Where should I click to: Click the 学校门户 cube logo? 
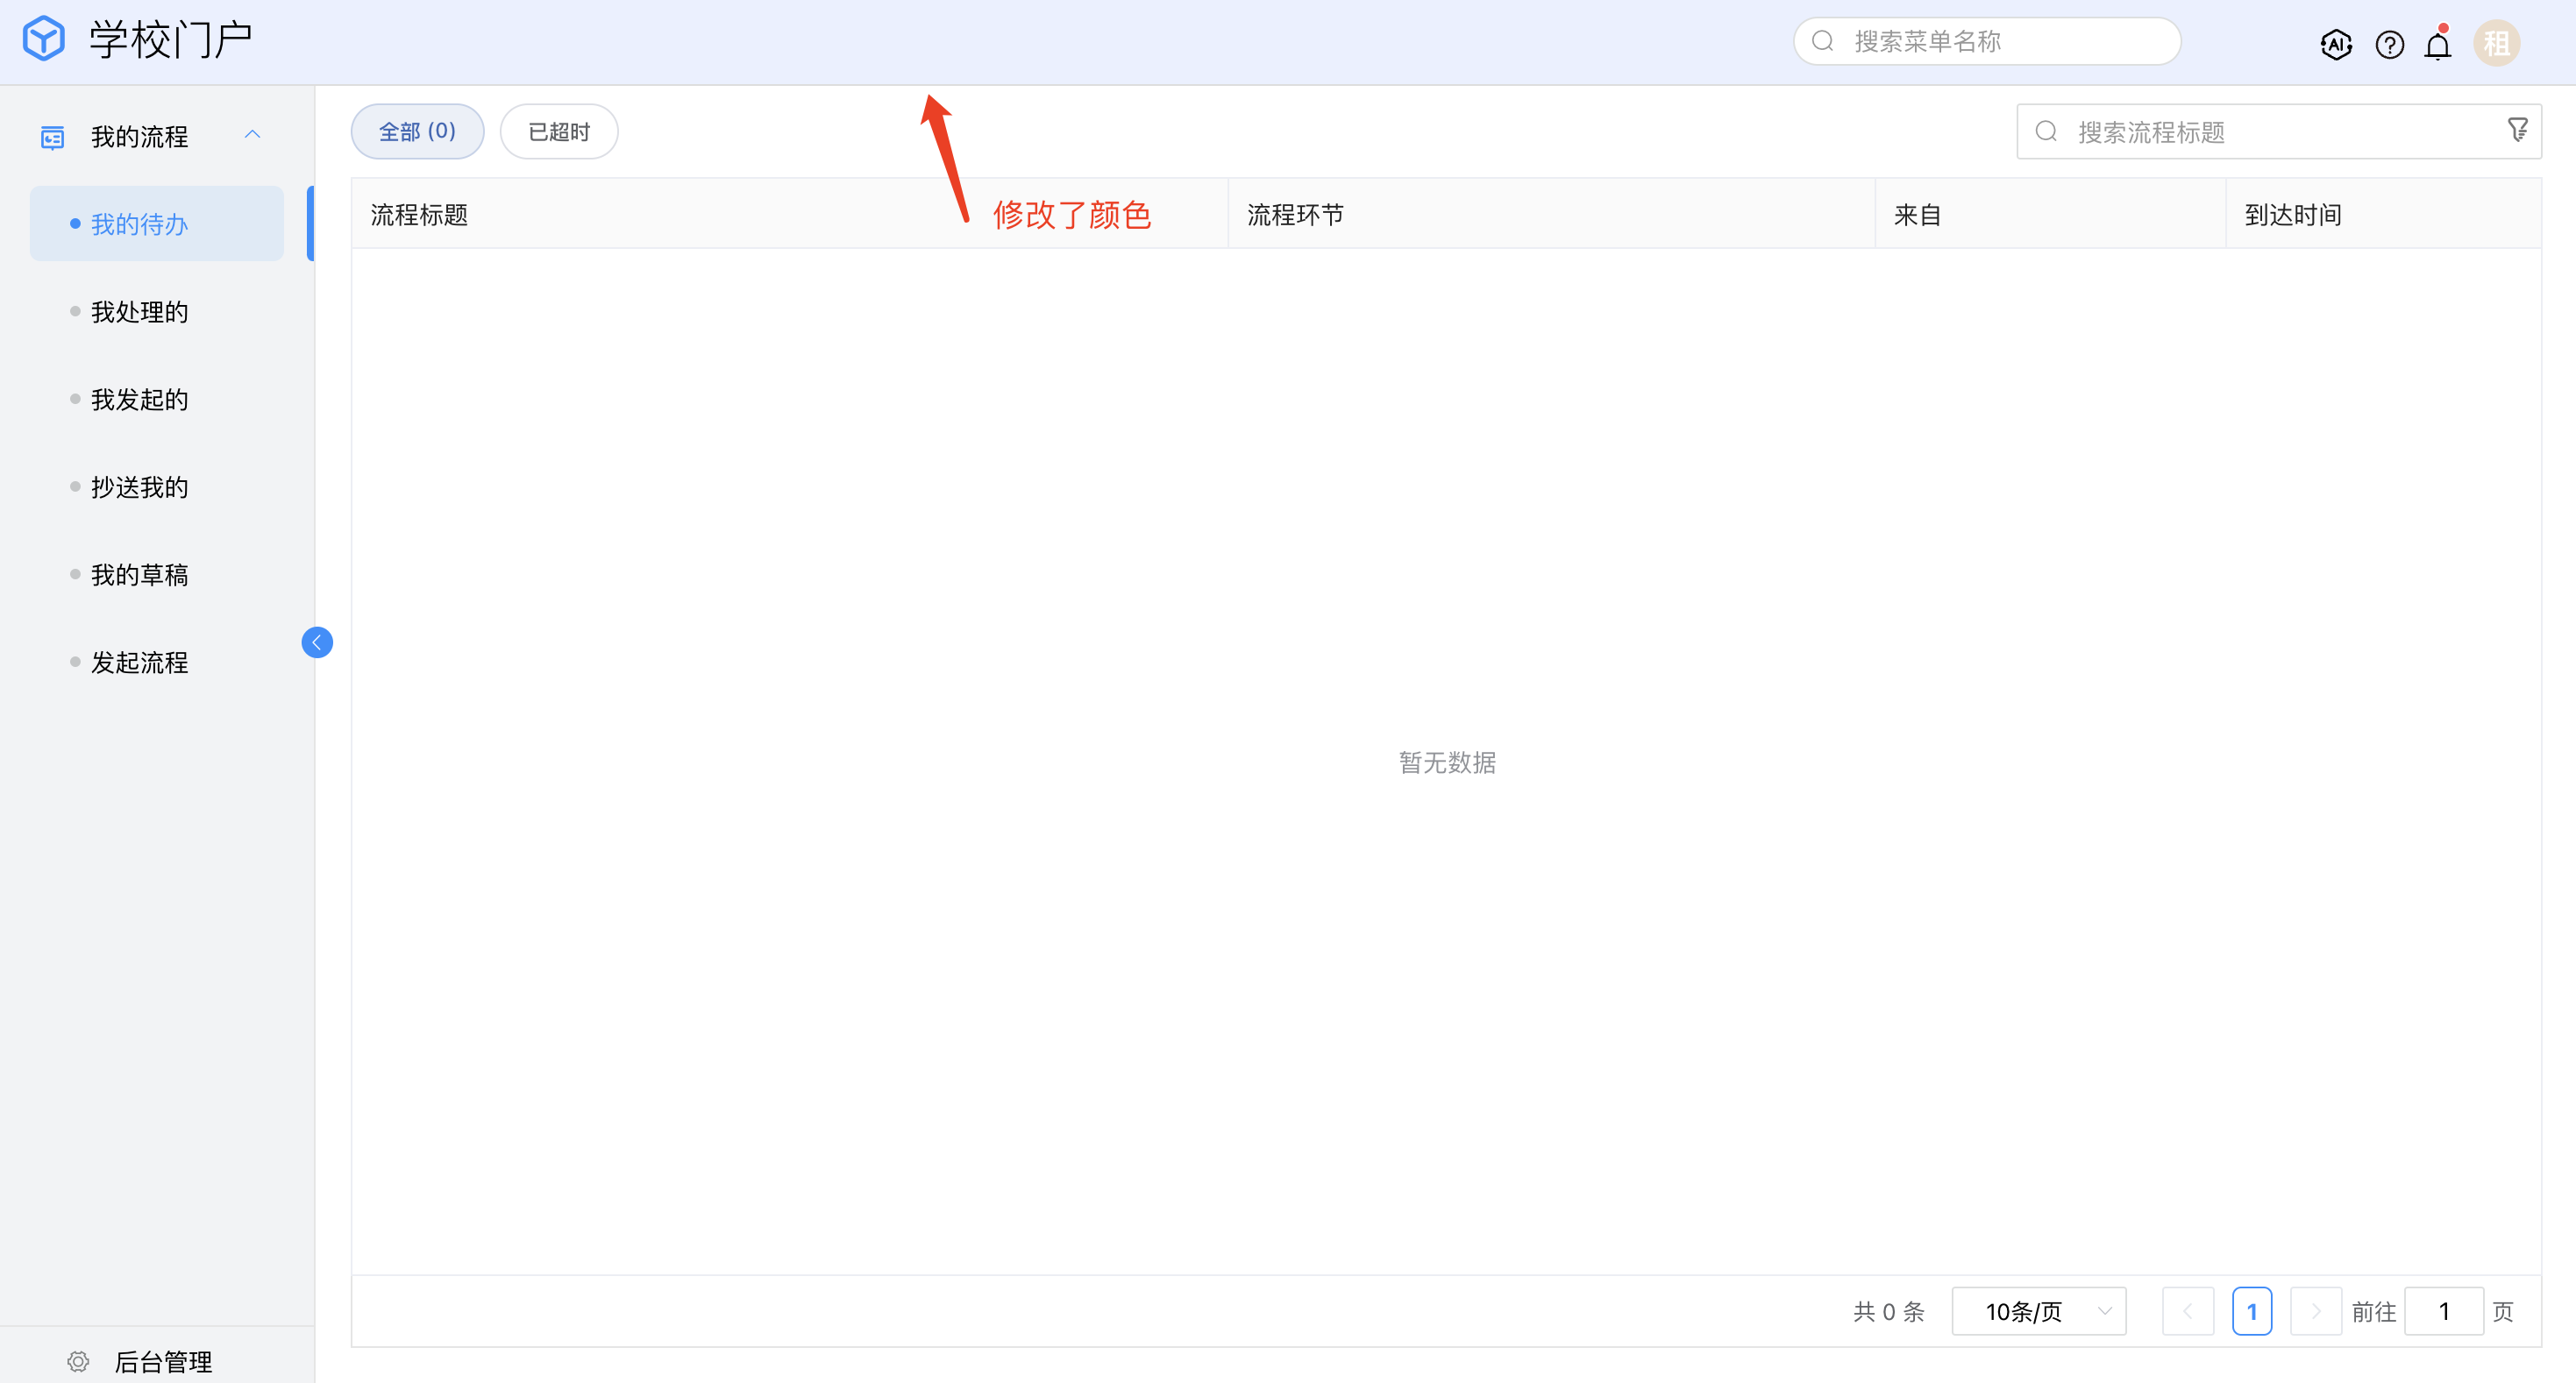pos(44,40)
